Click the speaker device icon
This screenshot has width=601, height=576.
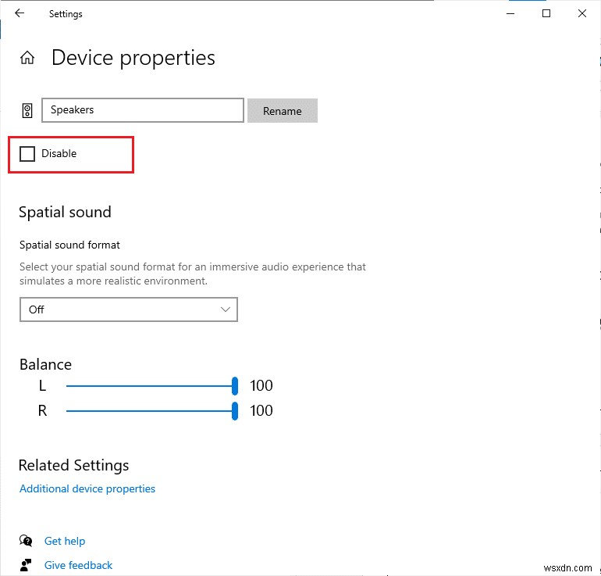(27, 110)
